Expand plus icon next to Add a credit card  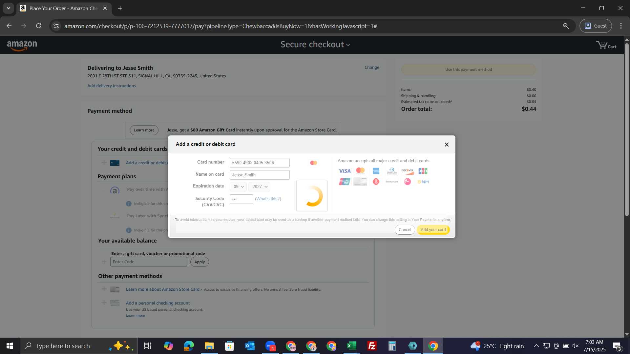point(104,162)
